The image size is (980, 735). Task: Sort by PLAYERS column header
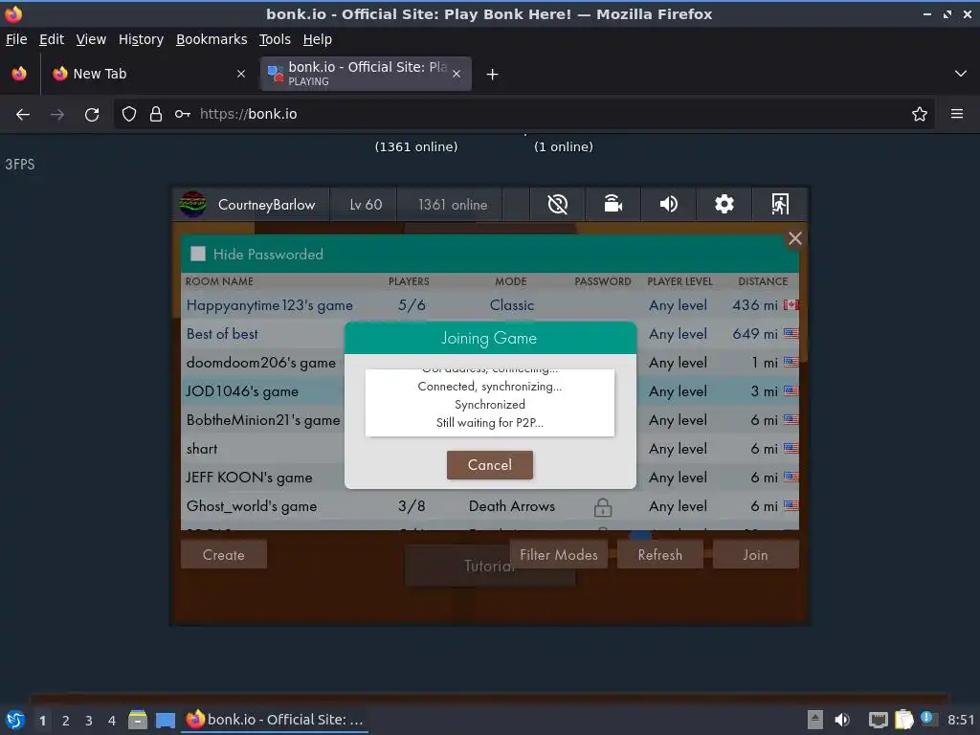[409, 281]
